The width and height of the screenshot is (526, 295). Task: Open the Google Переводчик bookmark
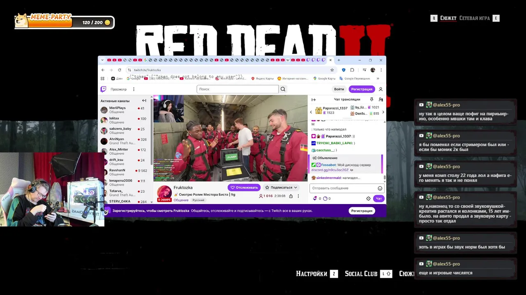[354, 79]
